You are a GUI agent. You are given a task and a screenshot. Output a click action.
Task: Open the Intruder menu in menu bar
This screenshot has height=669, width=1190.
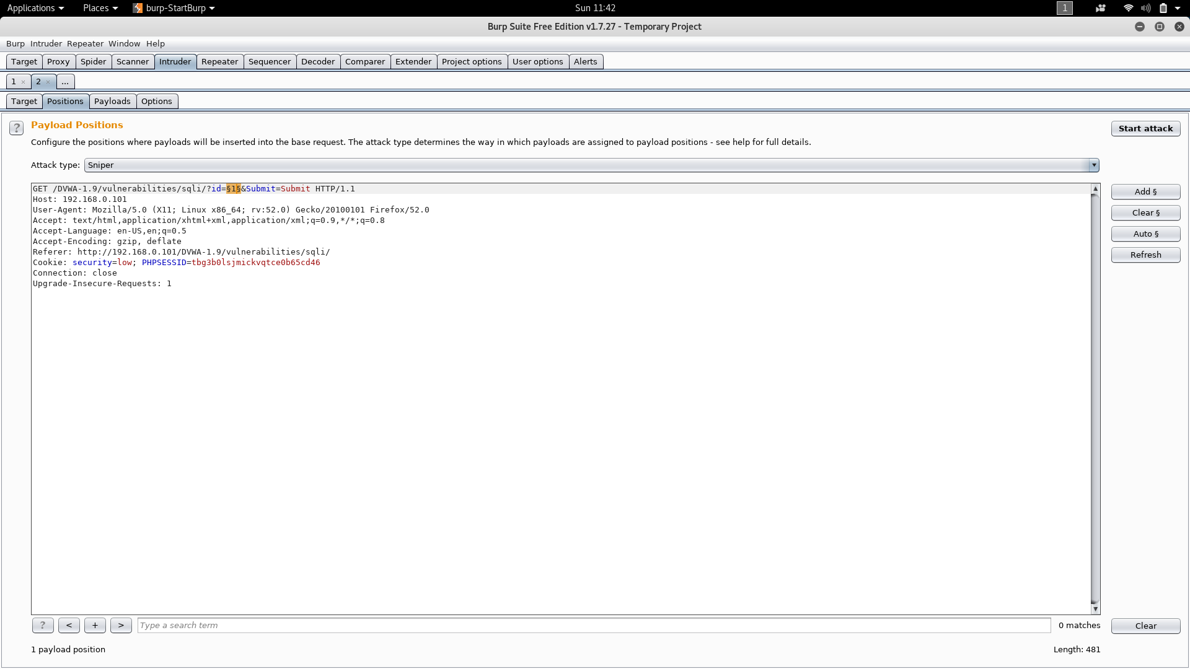coord(46,44)
